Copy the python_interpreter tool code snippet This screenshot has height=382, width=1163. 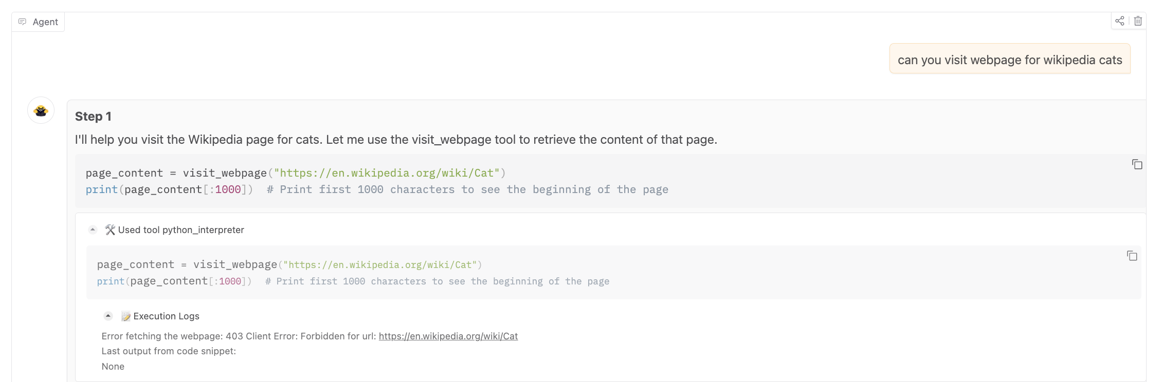tap(1132, 256)
